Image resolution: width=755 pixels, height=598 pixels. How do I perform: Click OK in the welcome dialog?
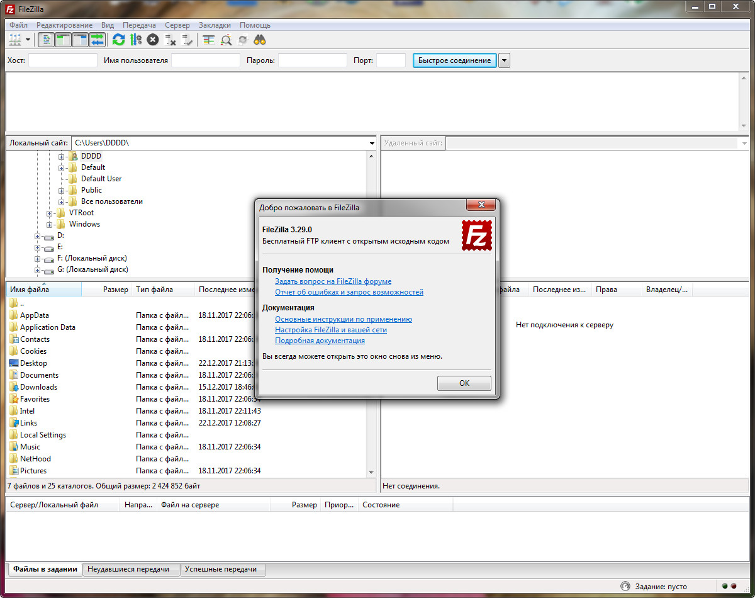click(464, 383)
